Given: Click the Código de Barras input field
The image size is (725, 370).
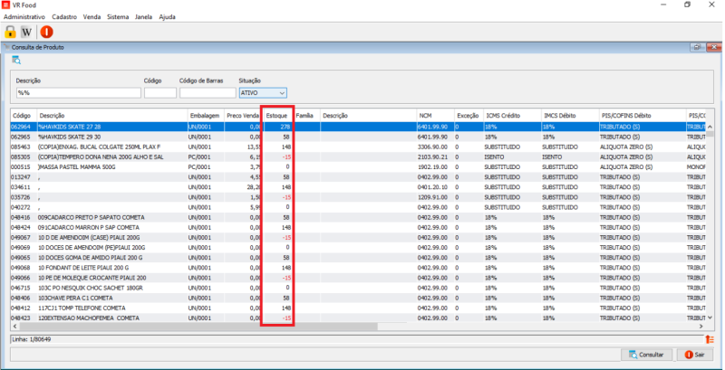Looking at the screenshot, I should [208, 93].
